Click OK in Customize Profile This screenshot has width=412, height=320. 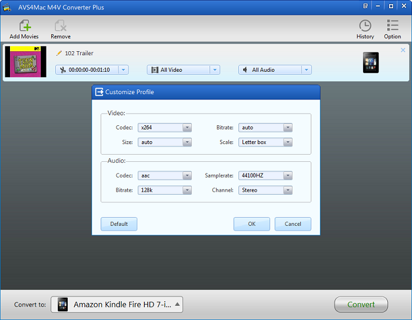(x=252, y=224)
